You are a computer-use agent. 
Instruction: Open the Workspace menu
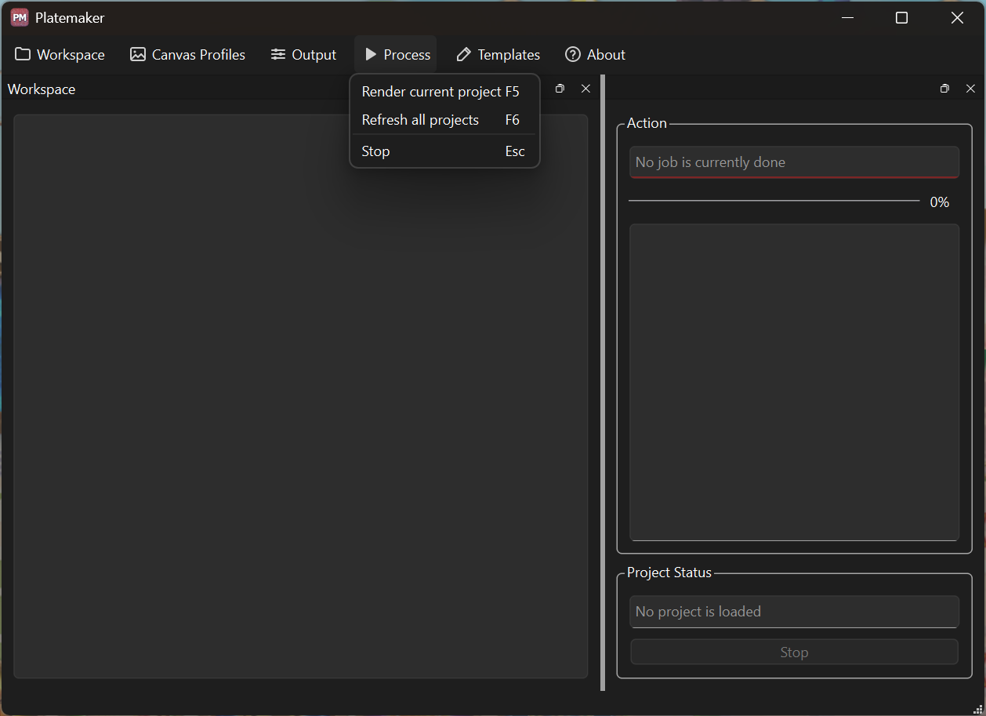60,55
